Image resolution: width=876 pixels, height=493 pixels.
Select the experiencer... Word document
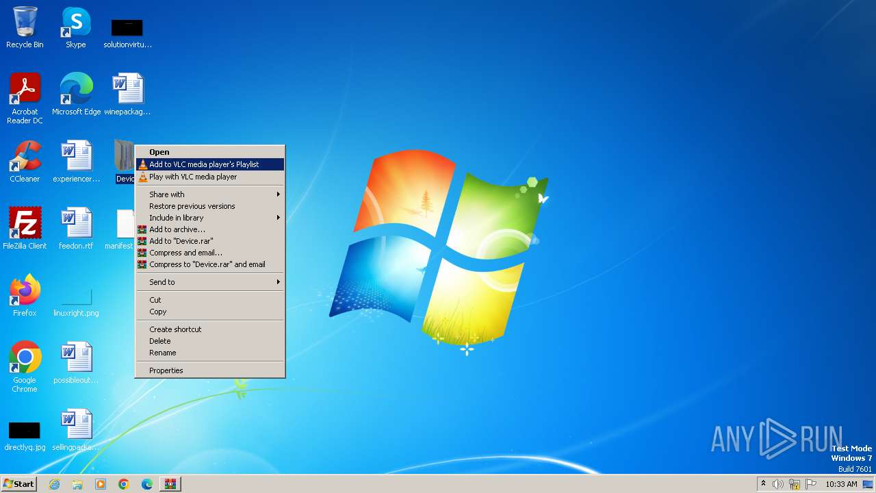click(x=76, y=161)
